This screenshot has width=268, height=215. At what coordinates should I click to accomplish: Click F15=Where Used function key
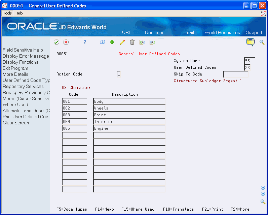[x=138, y=209]
